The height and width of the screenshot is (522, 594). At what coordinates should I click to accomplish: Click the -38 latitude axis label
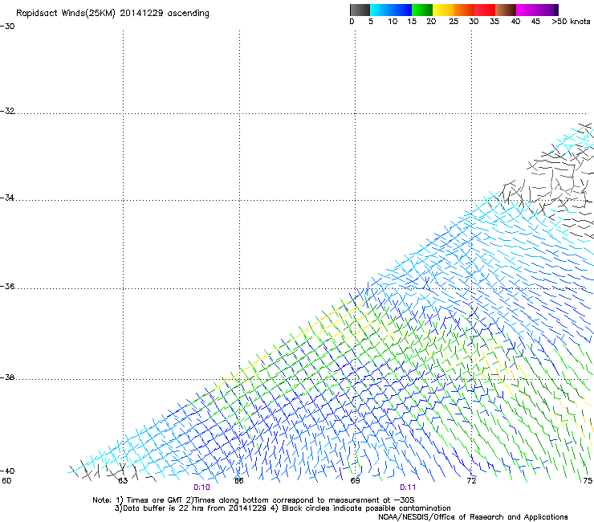[7, 377]
